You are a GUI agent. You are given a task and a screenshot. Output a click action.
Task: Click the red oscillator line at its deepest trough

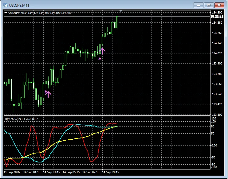point(6,166)
